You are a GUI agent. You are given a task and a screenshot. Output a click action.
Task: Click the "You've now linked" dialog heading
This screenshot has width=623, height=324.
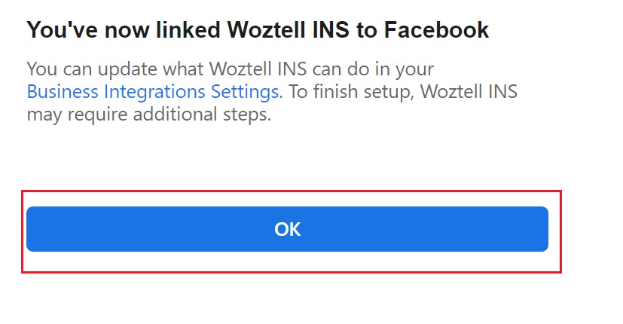(258, 30)
